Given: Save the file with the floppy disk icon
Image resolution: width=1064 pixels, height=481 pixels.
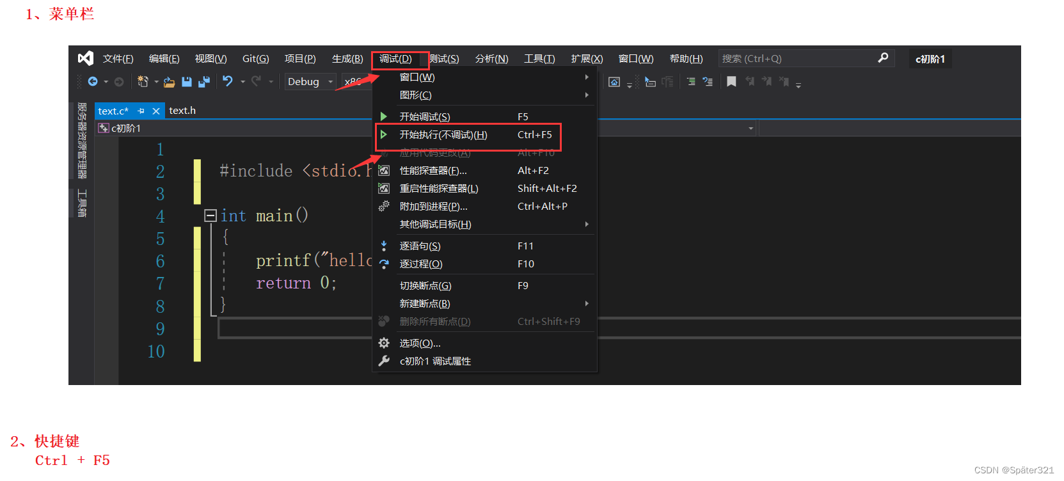Looking at the screenshot, I should click(187, 81).
